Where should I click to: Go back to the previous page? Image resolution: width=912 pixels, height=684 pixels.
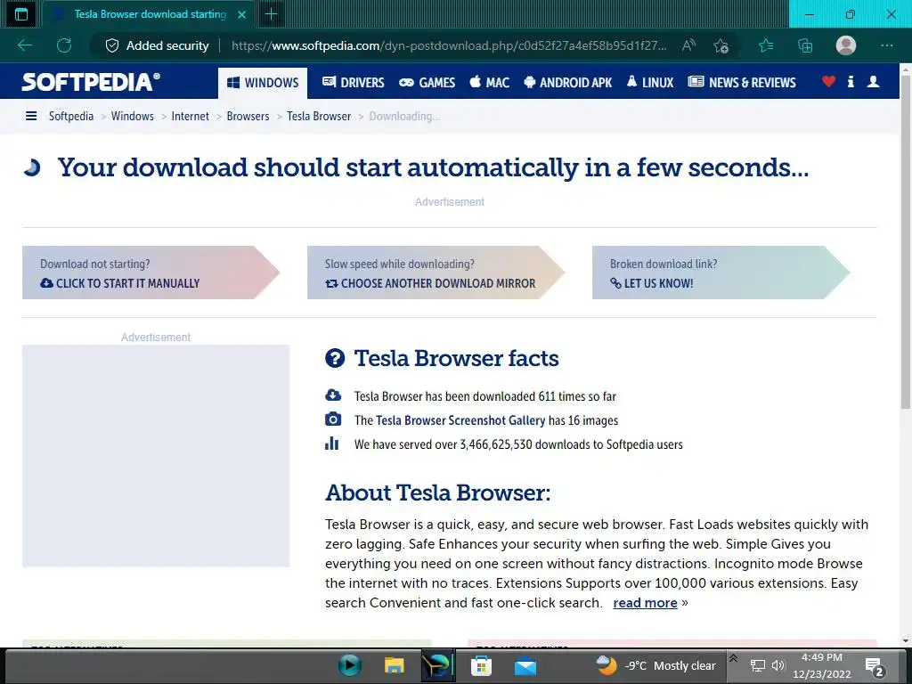(25, 45)
